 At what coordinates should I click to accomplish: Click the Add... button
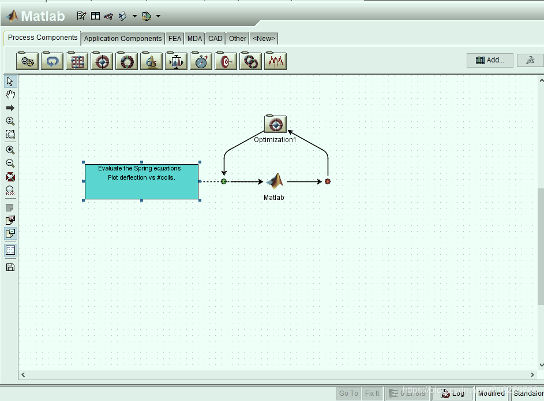(x=490, y=60)
